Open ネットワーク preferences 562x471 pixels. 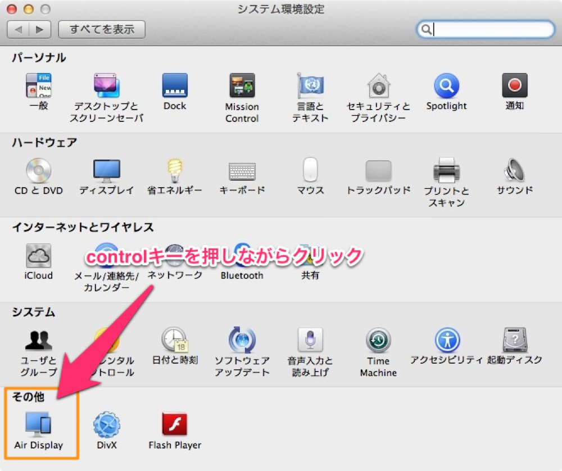click(175, 255)
